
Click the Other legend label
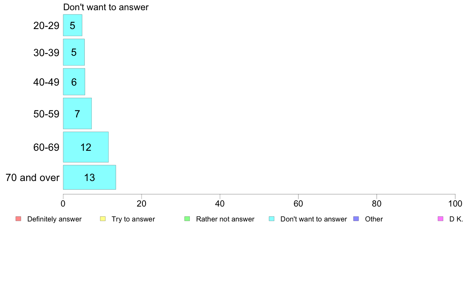[374, 219]
